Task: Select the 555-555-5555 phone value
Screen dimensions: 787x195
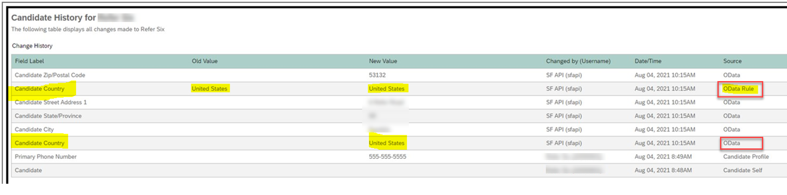Action: pos(387,157)
